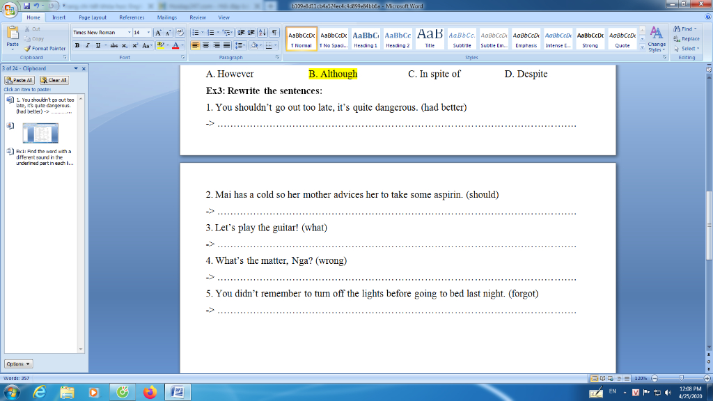This screenshot has height=401, width=713.
Task: Toggle Bold formatting
Action: click(77, 45)
